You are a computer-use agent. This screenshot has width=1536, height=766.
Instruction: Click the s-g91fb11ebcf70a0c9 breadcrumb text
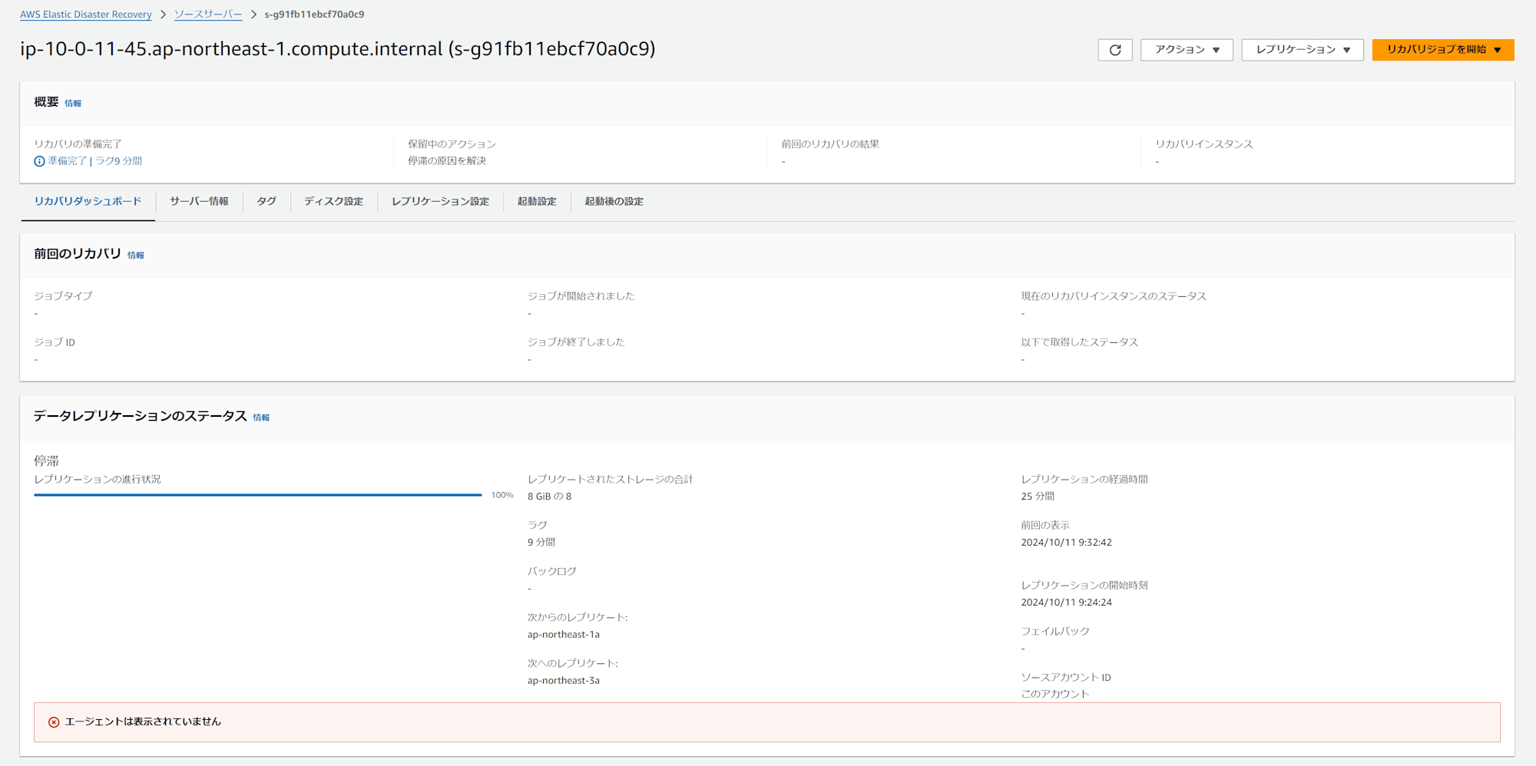coord(314,15)
